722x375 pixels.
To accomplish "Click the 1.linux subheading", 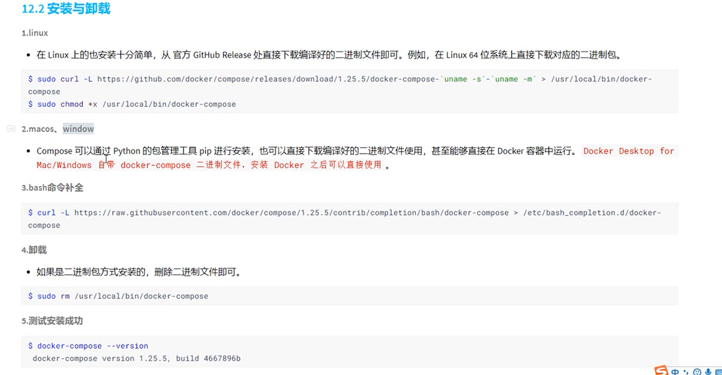I will (35, 33).
